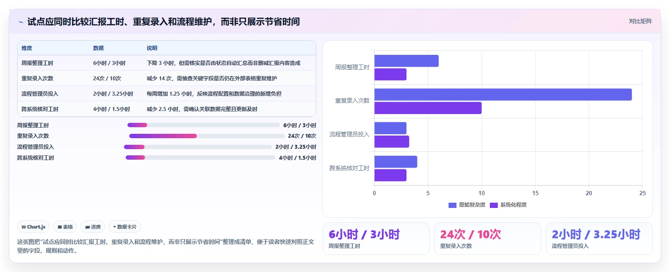Click chart axis label 跨系统核对工时
Image resolution: width=670 pixels, height=272 pixels.
coord(350,168)
